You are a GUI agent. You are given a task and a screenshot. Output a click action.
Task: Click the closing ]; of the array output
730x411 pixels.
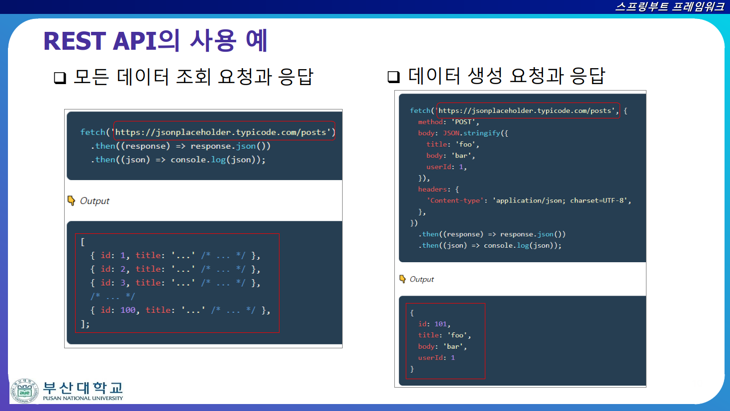pos(85,324)
